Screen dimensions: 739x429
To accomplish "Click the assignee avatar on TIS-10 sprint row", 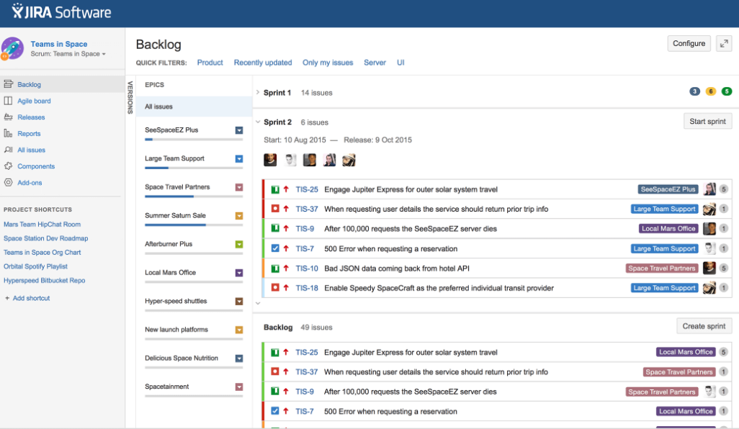I will click(709, 268).
